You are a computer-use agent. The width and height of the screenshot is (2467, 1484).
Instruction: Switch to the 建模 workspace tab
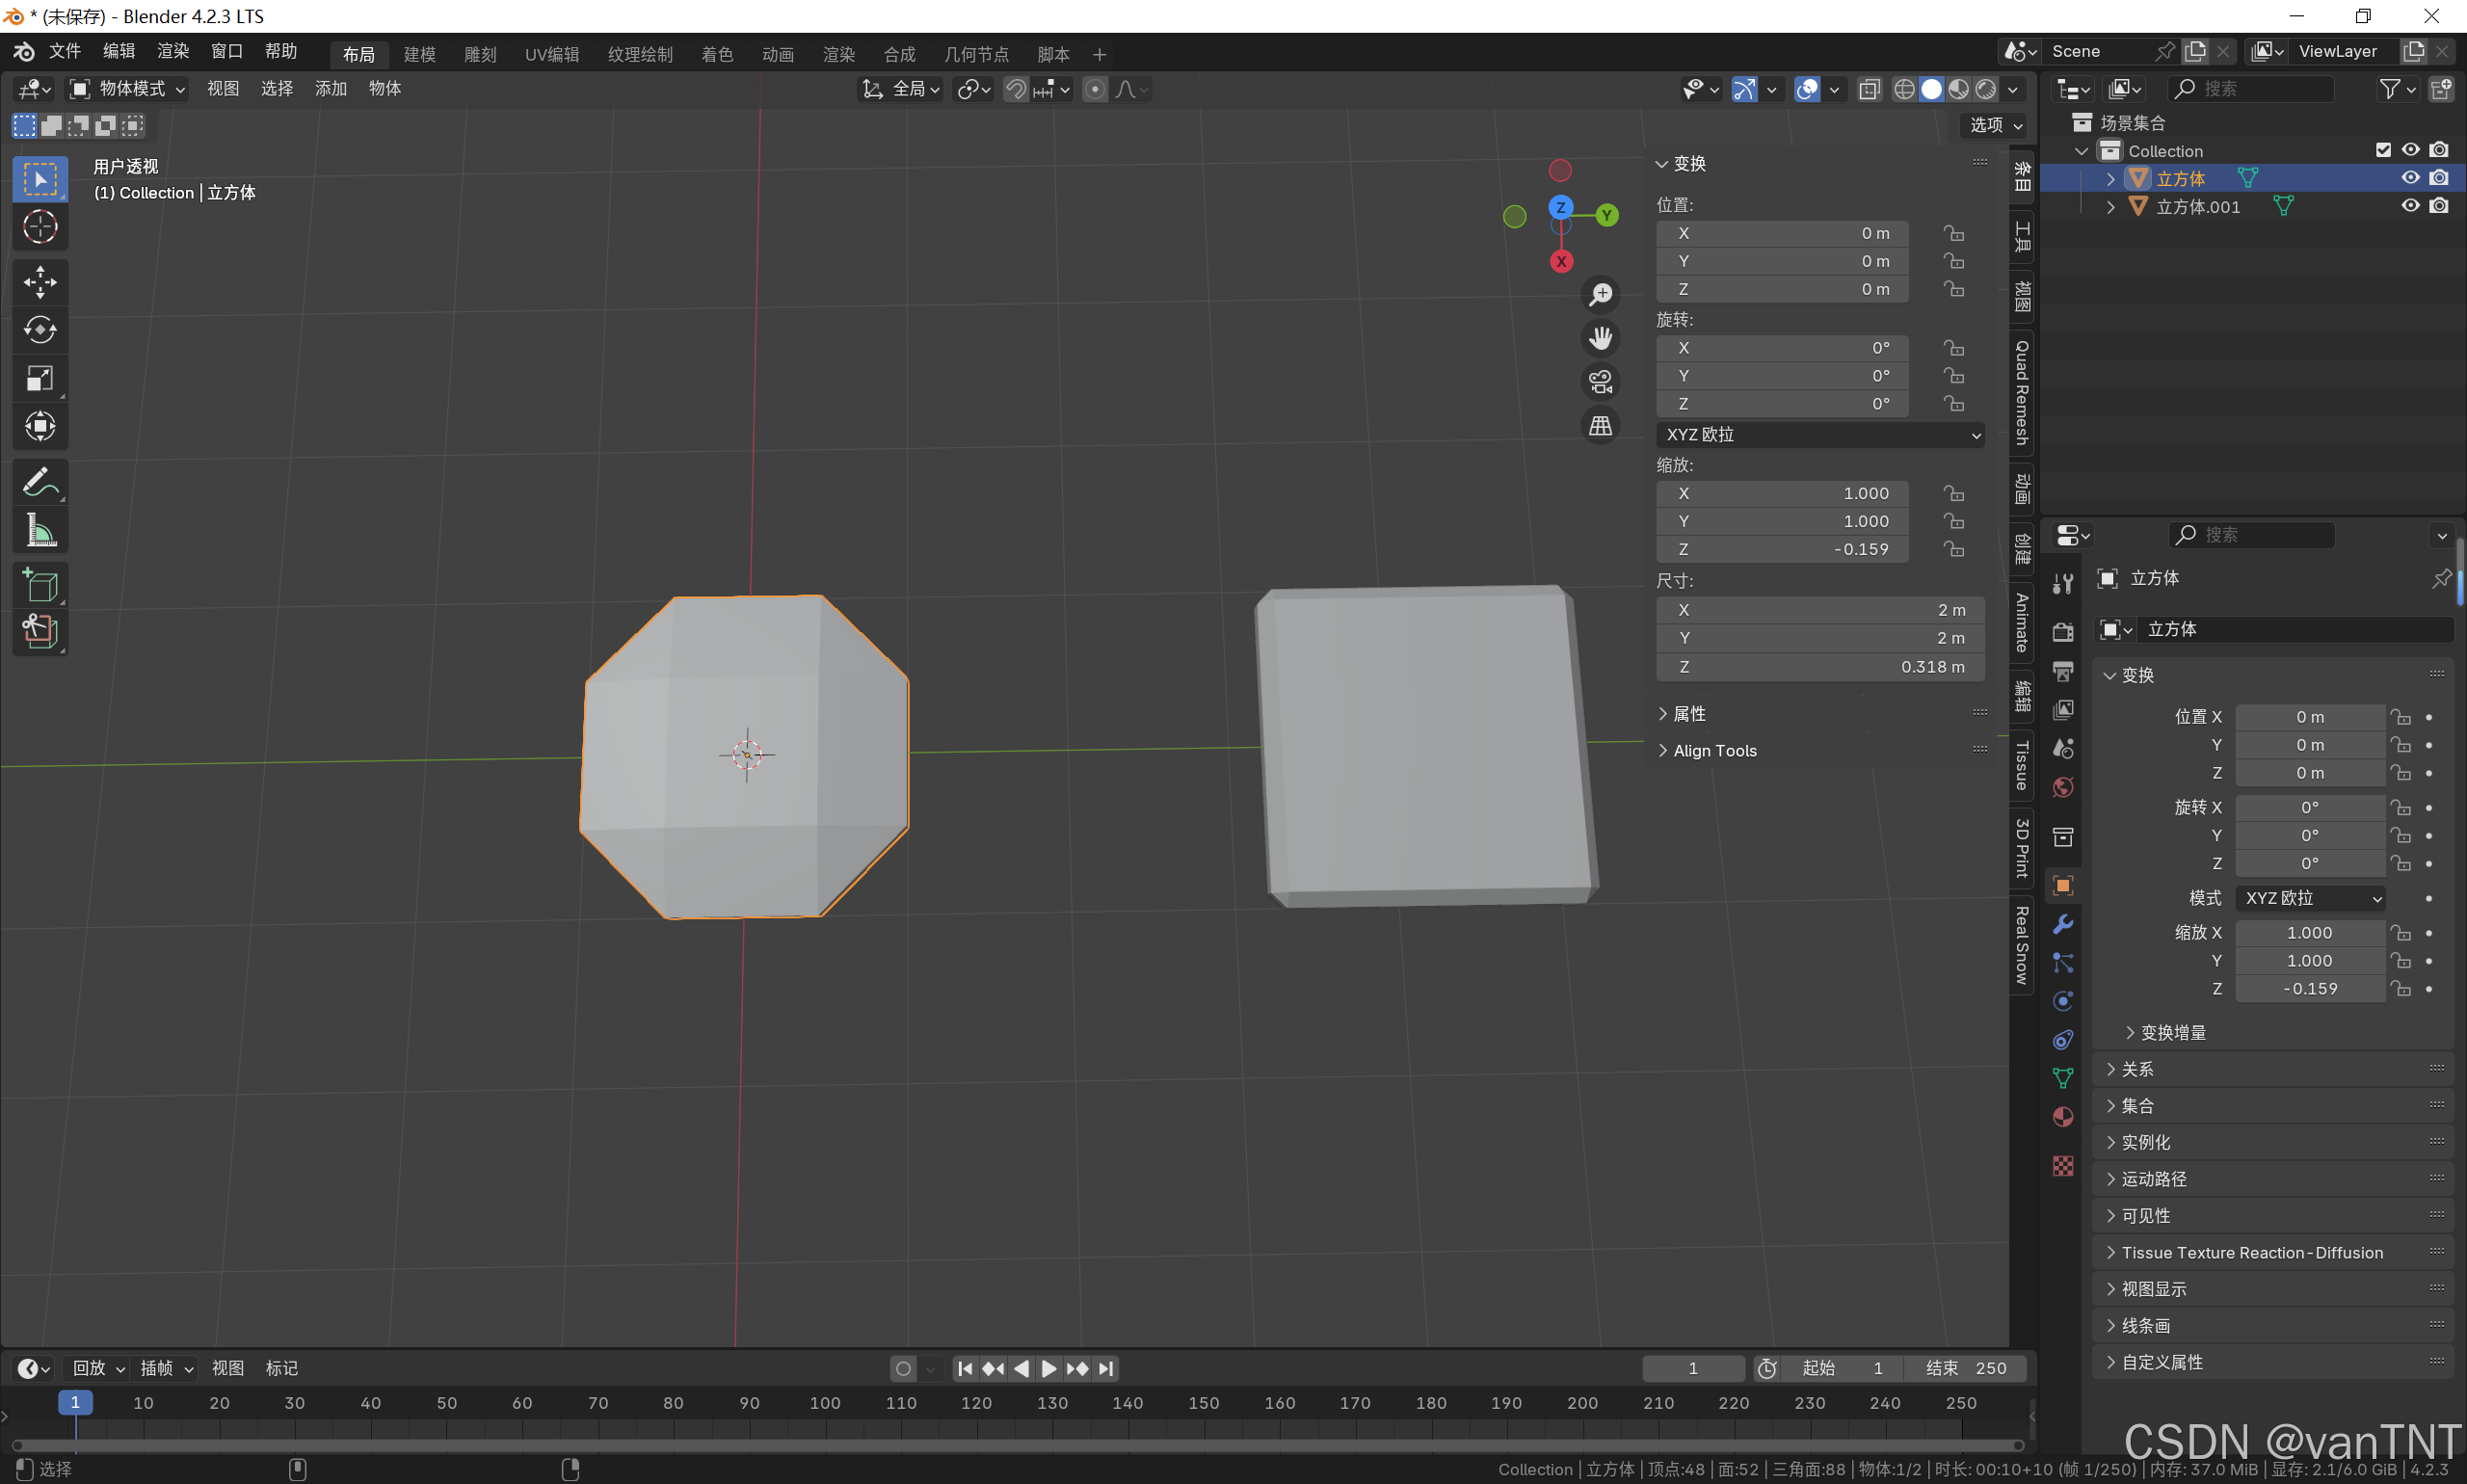(x=419, y=54)
